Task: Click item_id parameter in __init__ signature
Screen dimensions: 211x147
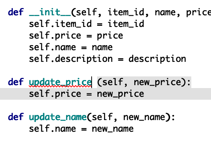Action: (126, 12)
